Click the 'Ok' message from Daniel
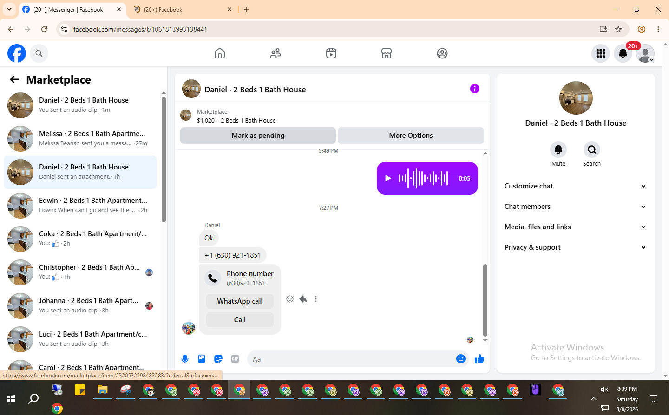669x415 pixels. pyautogui.click(x=209, y=238)
